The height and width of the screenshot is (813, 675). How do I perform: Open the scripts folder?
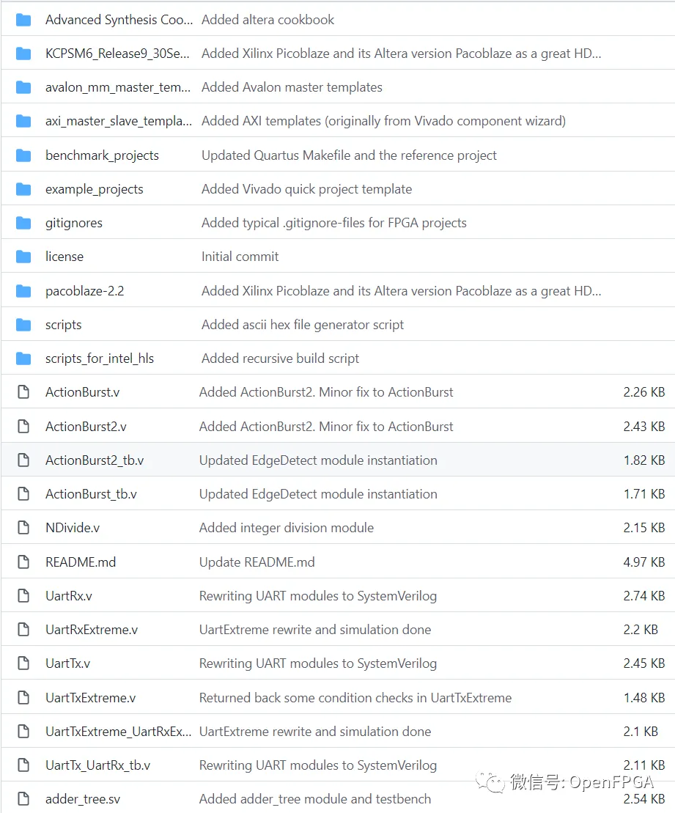[63, 325]
